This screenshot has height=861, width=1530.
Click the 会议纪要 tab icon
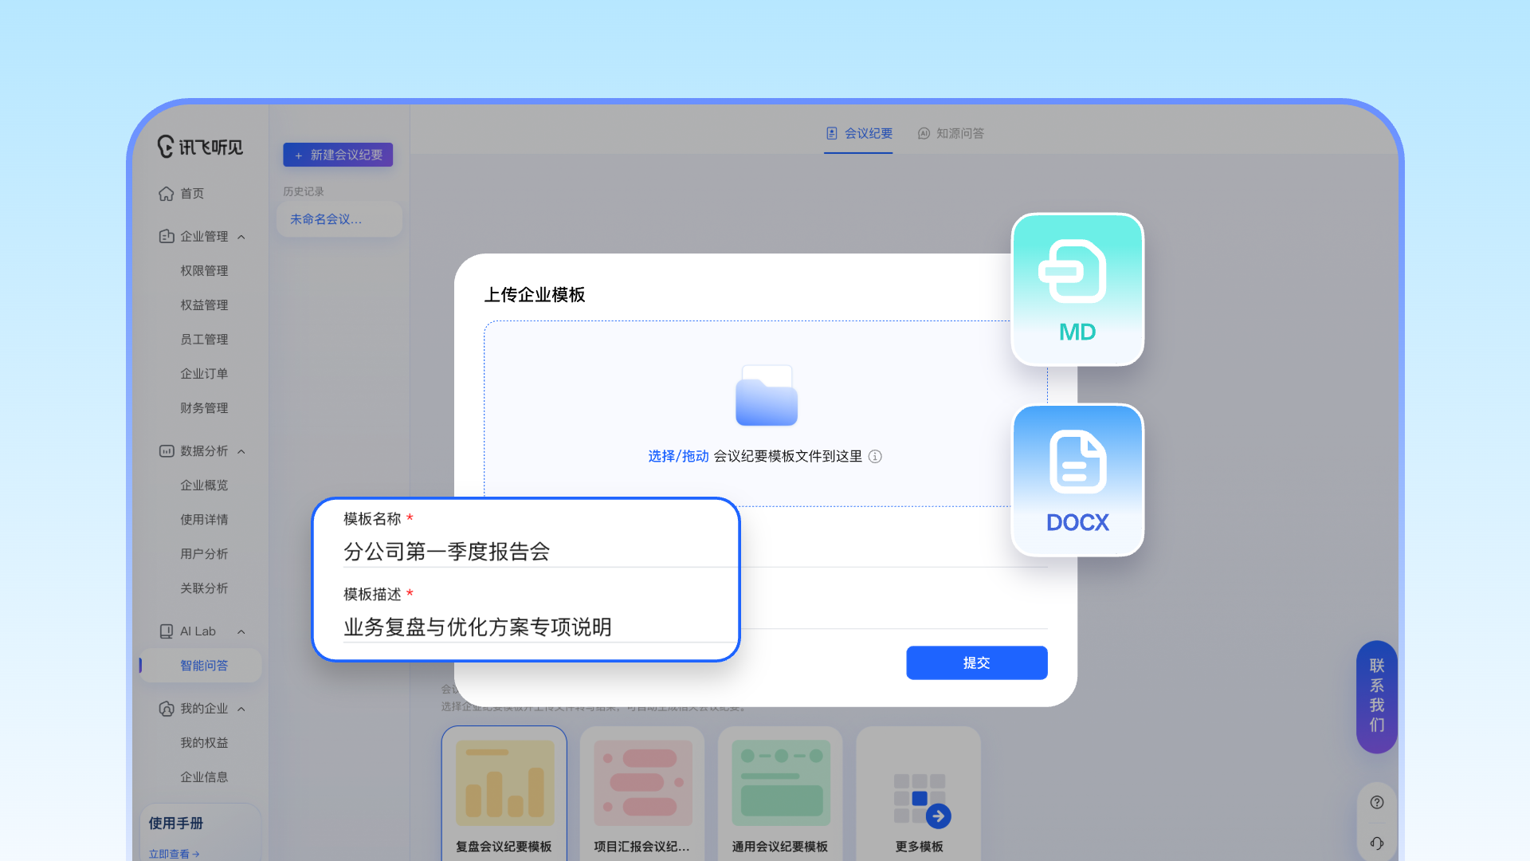click(x=832, y=133)
